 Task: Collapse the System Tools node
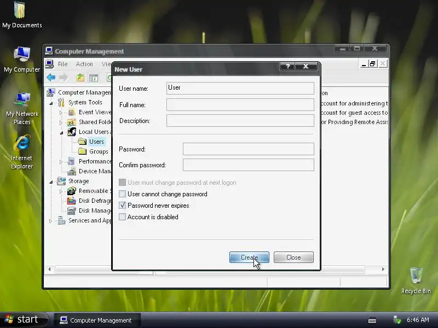click(x=51, y=103)
